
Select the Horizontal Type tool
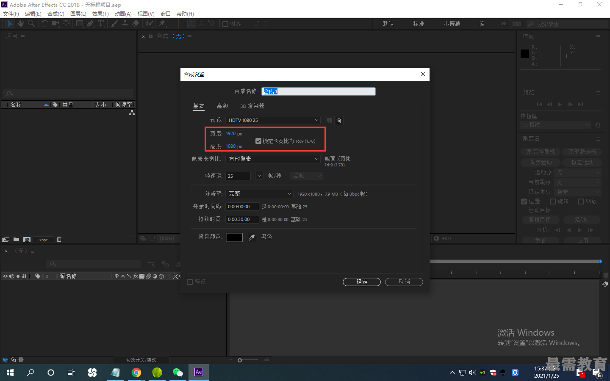pyautogui.click(x=101, y=24)
